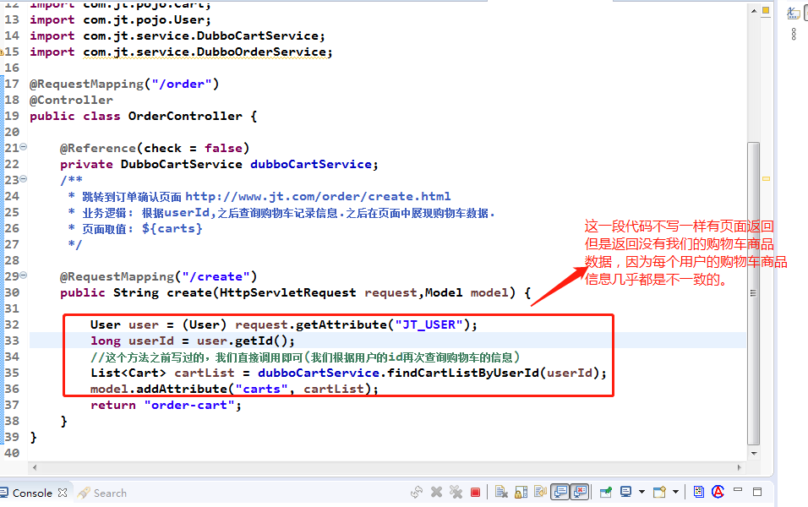Maximize the Console view panel
808x507 pixels.
click(x=757, y=492)
